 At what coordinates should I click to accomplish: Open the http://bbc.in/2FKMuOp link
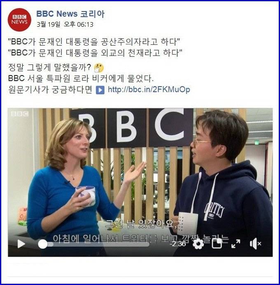pyautogui.click(x=149, y=89)
